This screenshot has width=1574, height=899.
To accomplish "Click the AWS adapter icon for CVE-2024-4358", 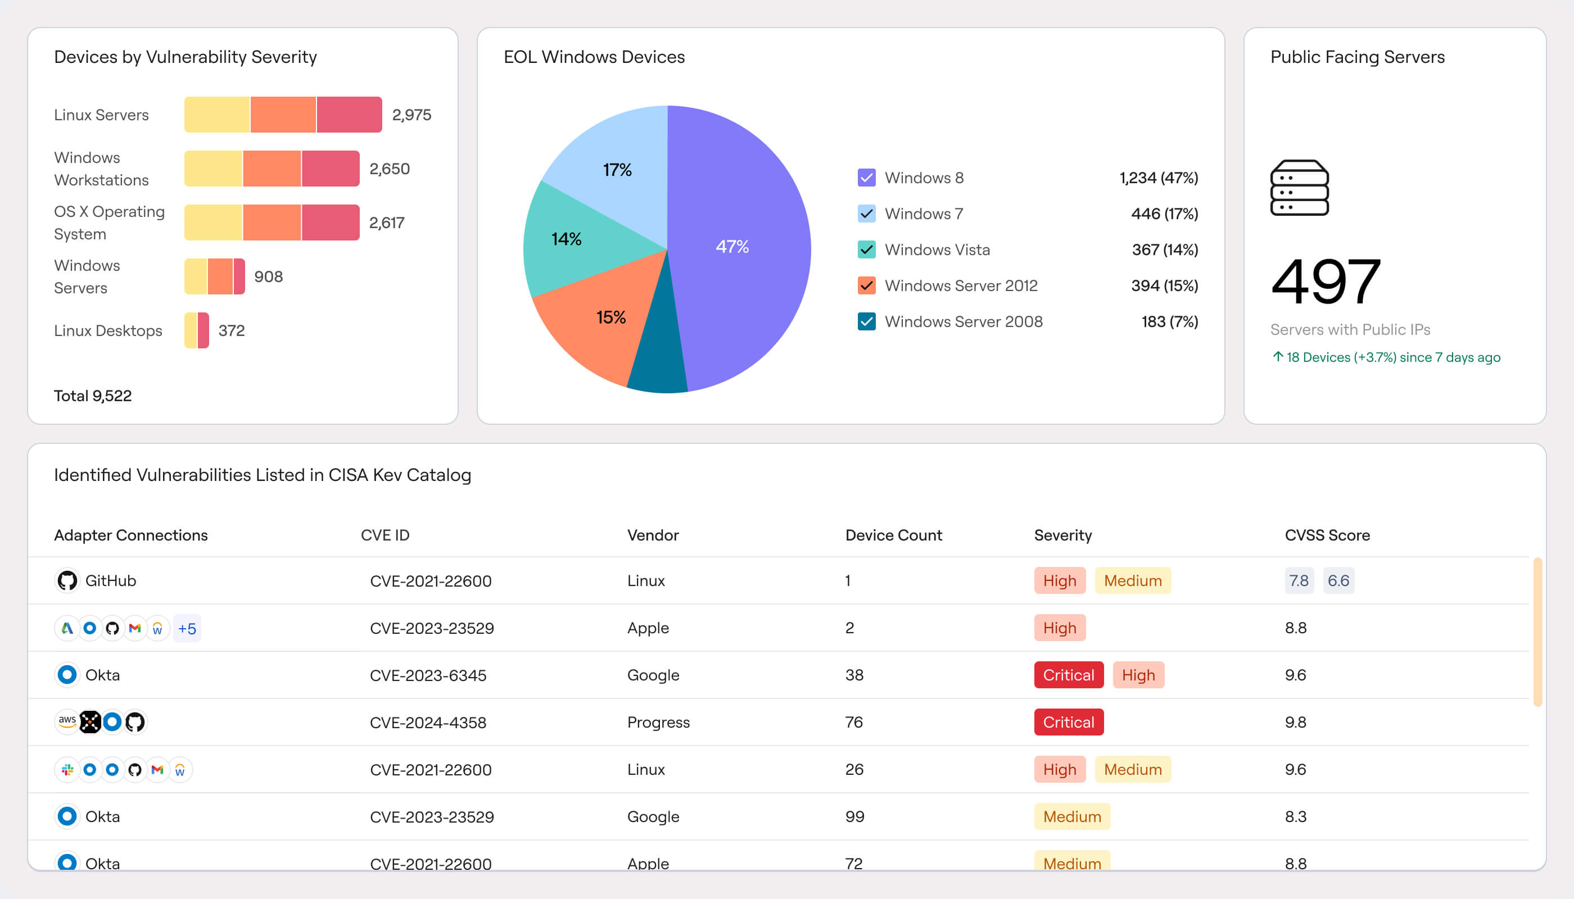I will point(66,722).
